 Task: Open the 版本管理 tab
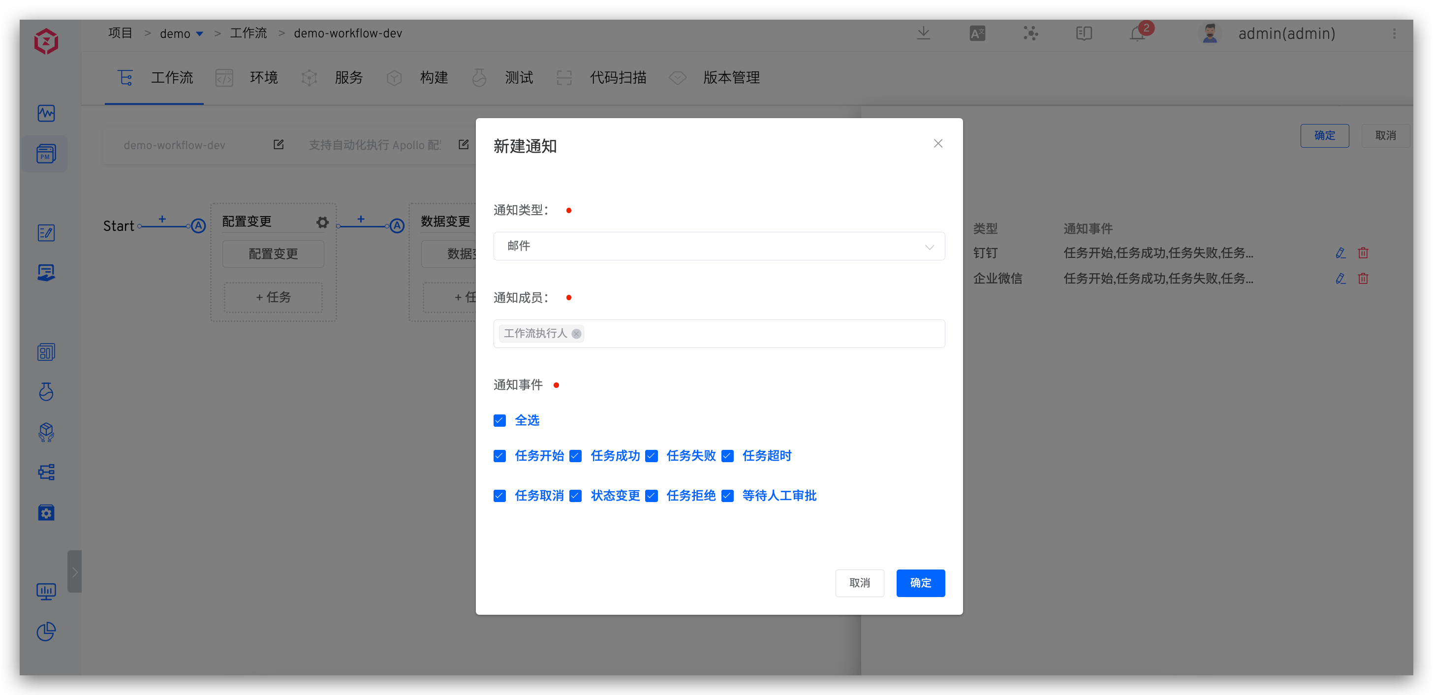pos(731,78)
